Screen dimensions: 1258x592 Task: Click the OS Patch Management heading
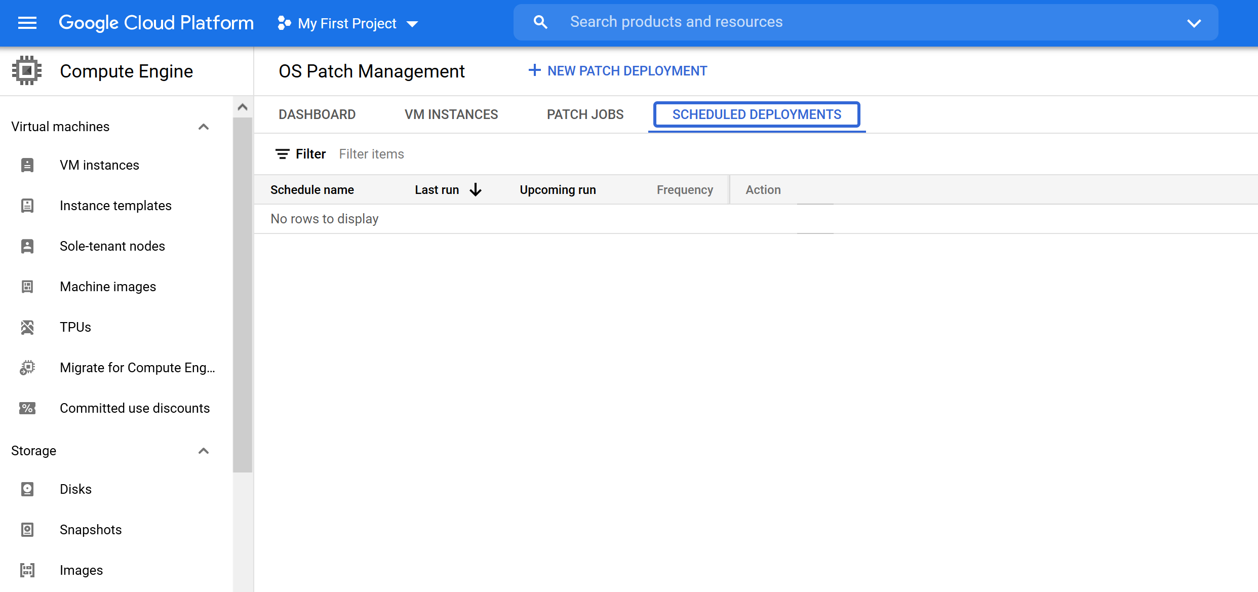[372, 71]
